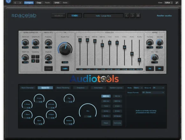Screen dimensions: 185x140
Task: Open the Output Format dropdown
Action: tap(153, 93)
